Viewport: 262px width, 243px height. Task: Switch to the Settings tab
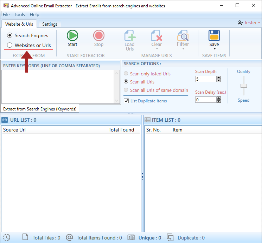(50, 24)
